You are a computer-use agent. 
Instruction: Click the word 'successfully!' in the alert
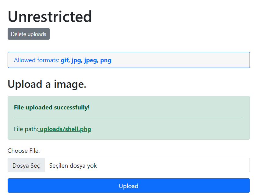point(72,107)
